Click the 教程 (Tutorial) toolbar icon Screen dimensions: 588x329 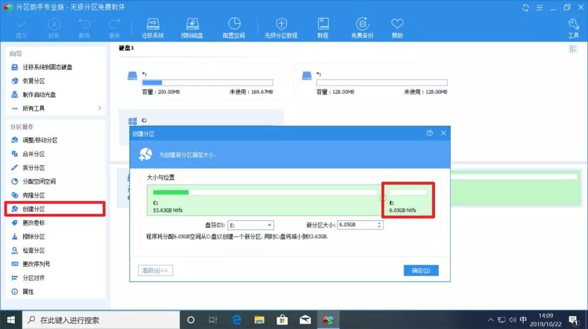click(323, 26)
